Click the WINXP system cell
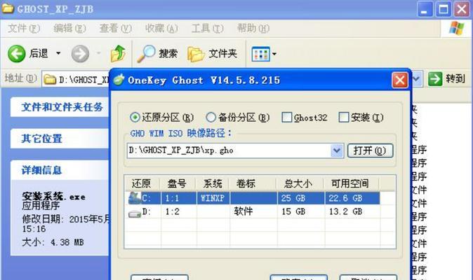Viewport: 473px width, 280px height. (x=213, y=198)
